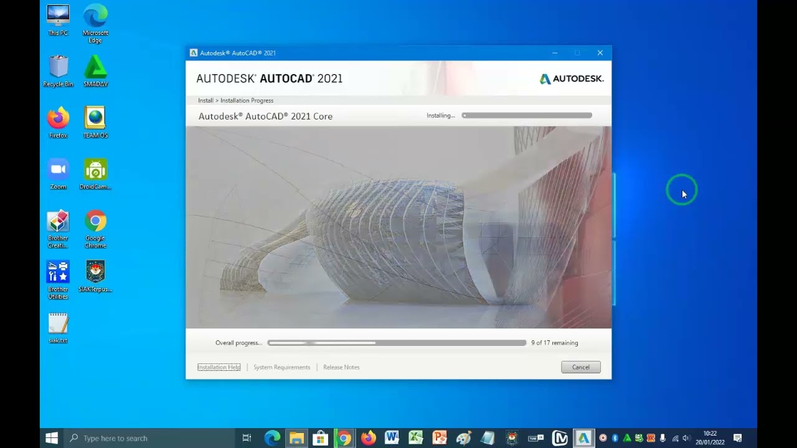
Task: Click the microphone tray icon
Action: pyautogui.click(x=663, y=438)
